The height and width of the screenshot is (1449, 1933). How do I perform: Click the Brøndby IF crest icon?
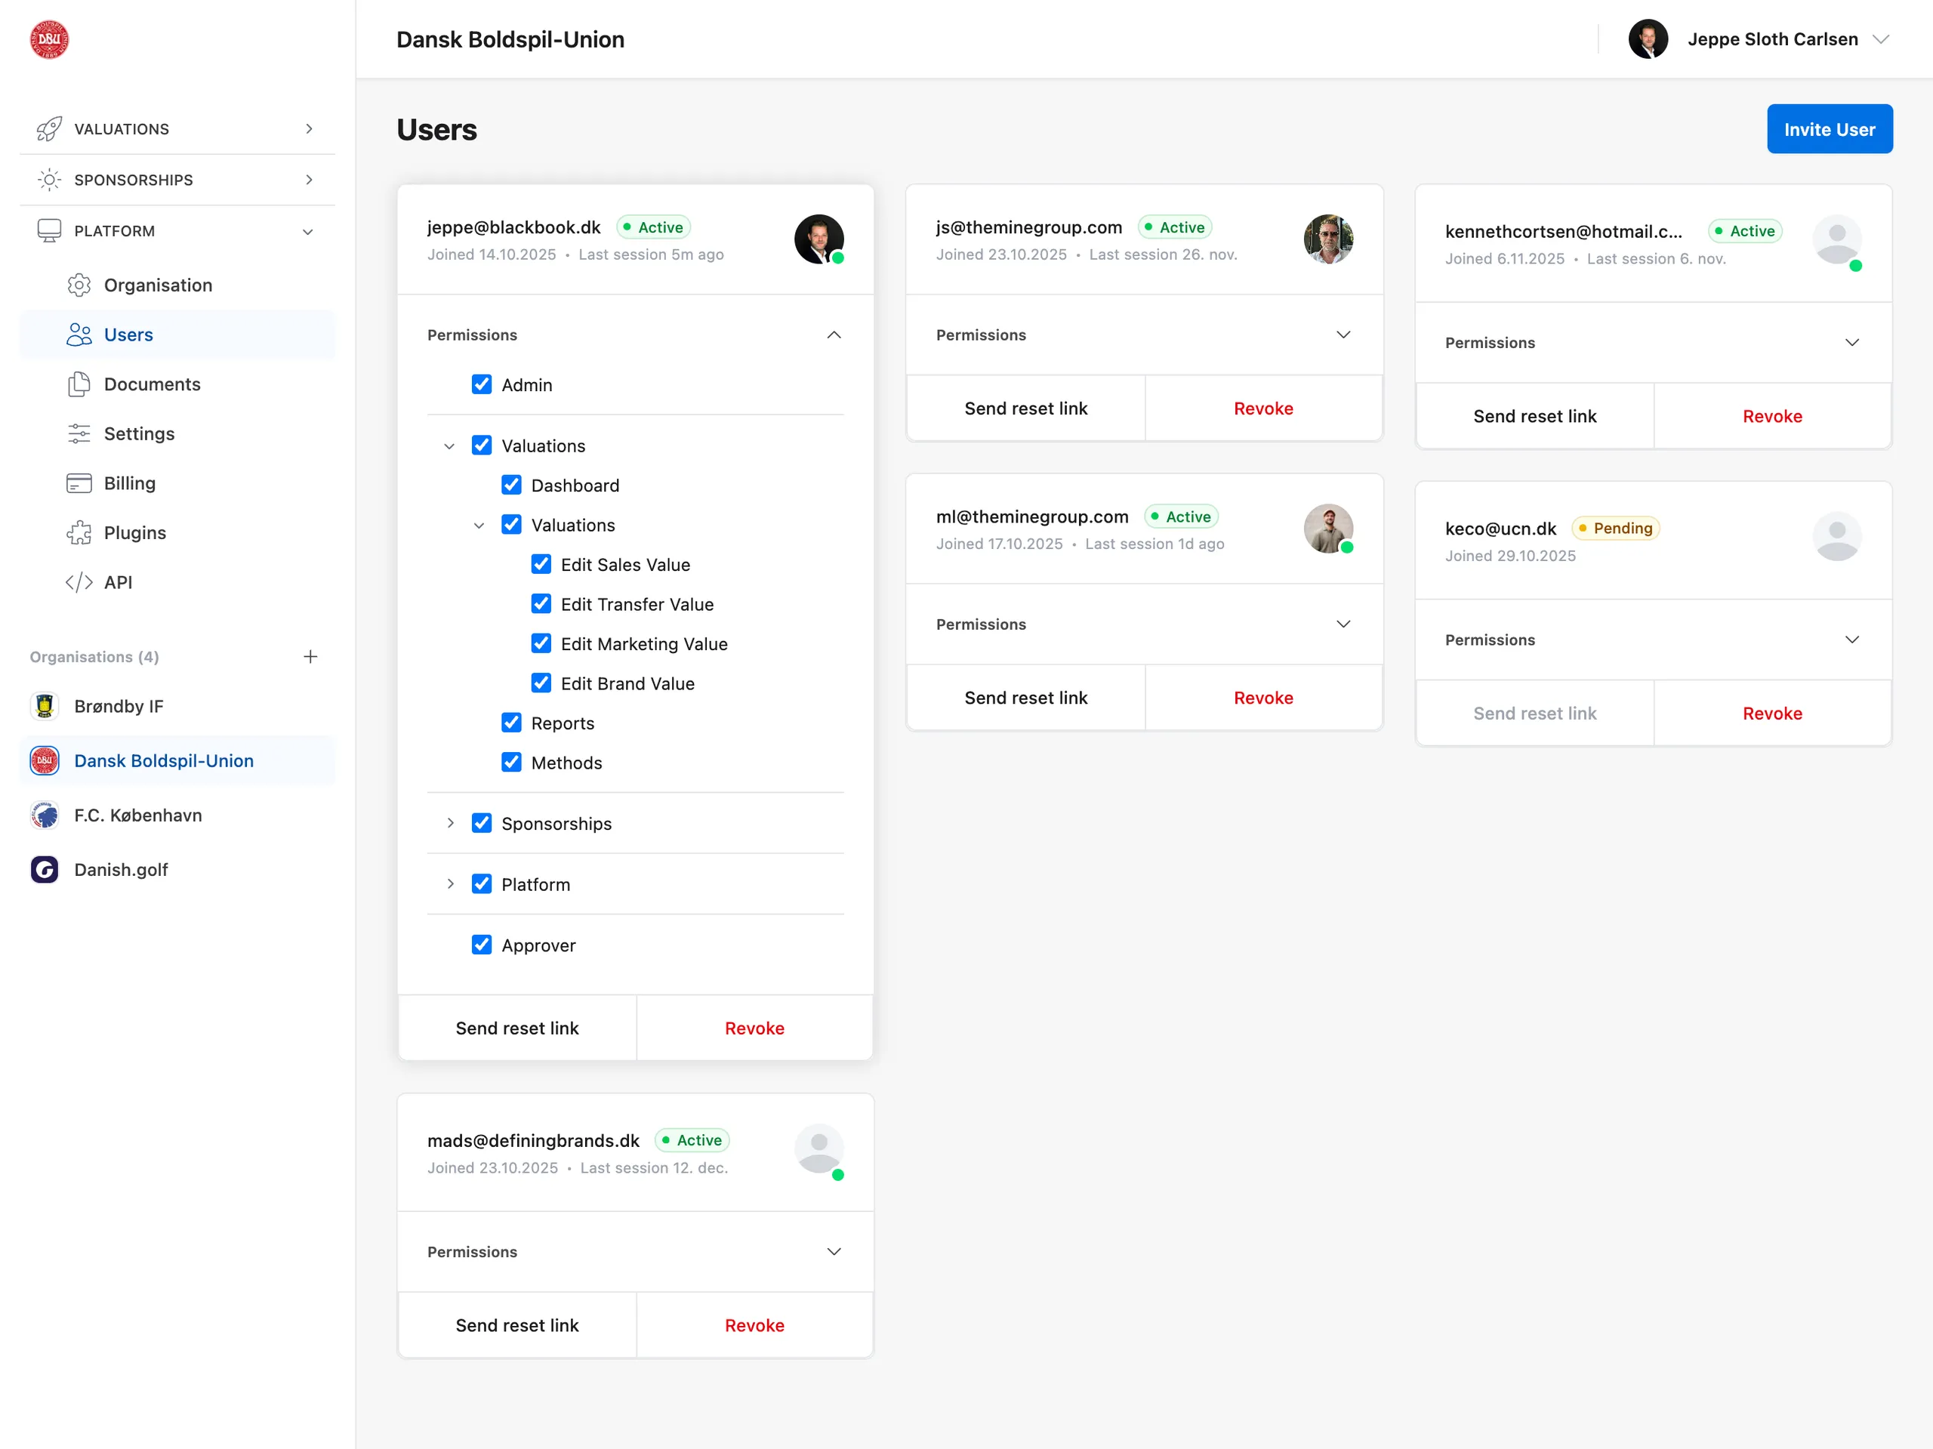click(45, 706)
